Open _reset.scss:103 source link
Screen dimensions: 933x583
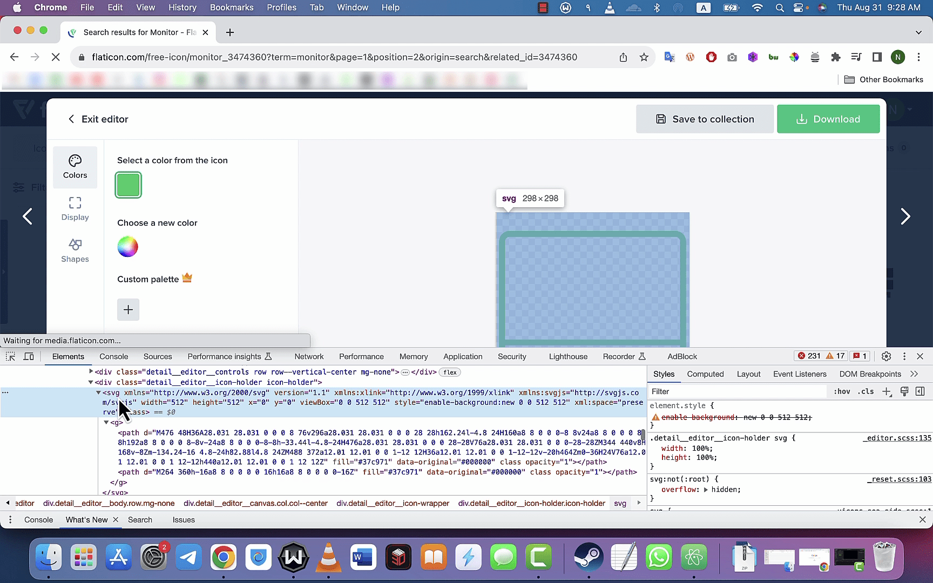(x=900, y=479)
